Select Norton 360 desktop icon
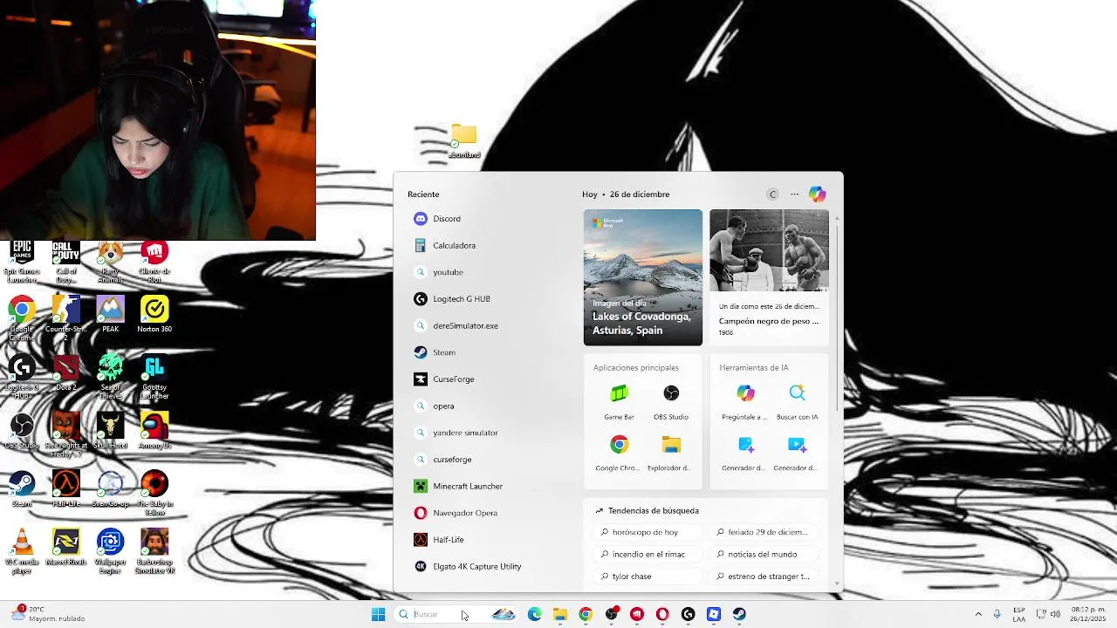The width and height of the screenshot is (1117, 628). 154,315
